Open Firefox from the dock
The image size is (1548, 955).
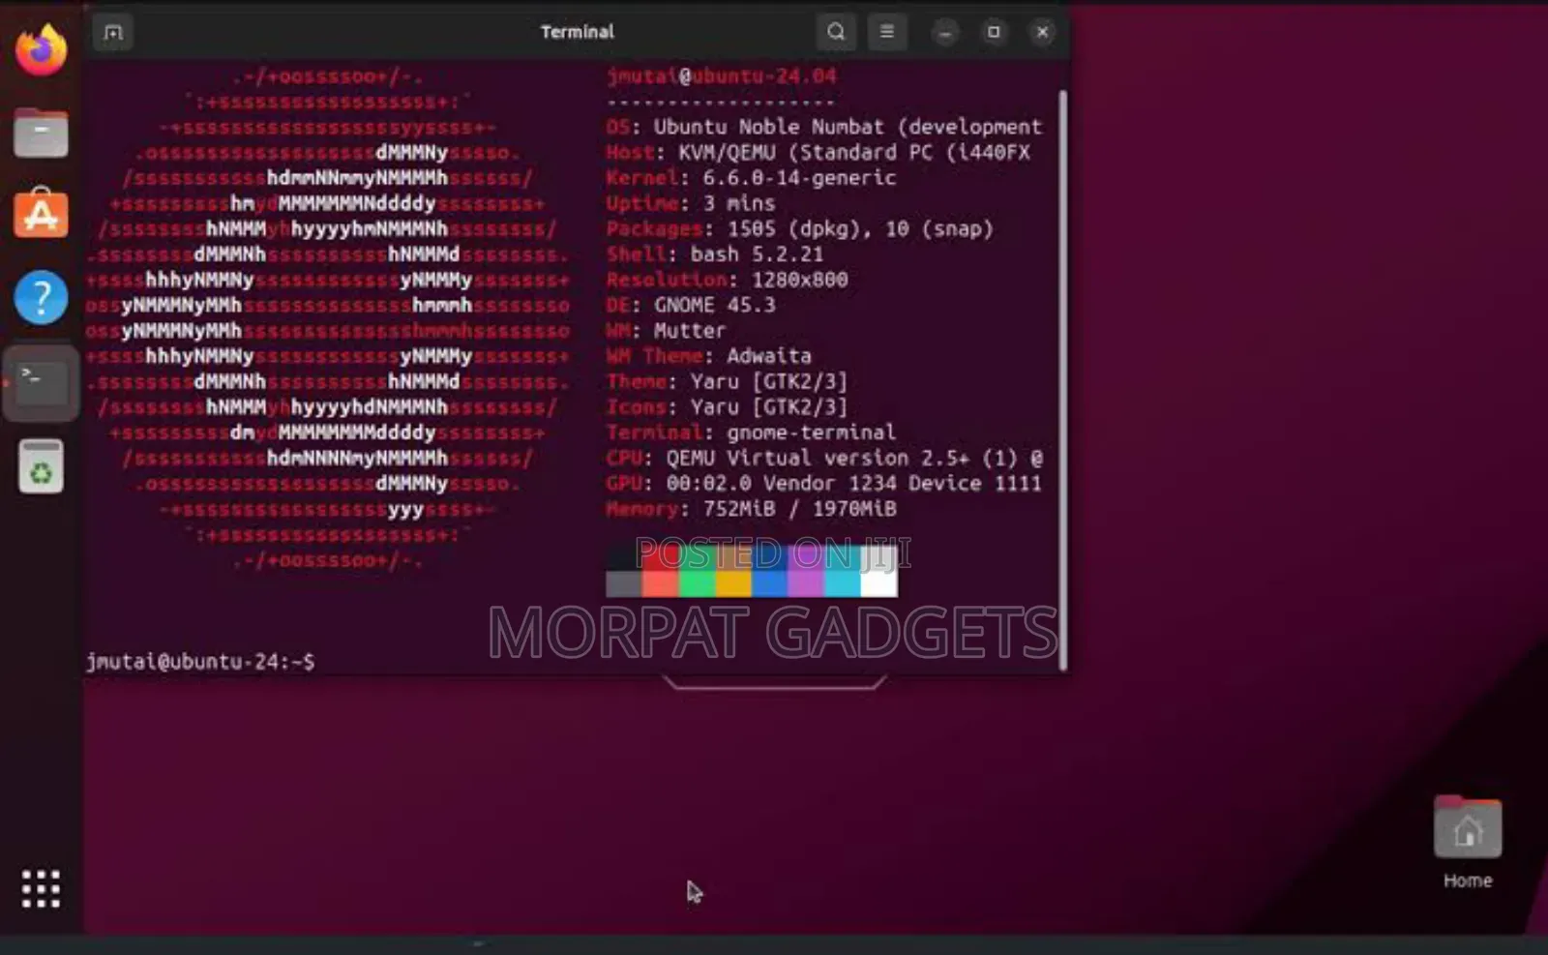pos(41,49)
